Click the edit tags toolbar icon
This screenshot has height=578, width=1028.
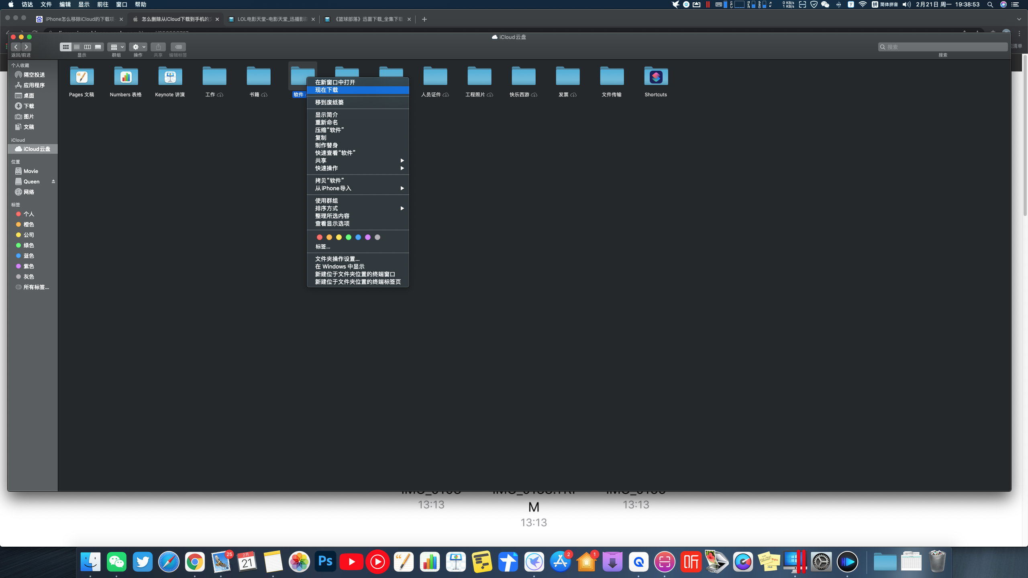tap(178, 47)
